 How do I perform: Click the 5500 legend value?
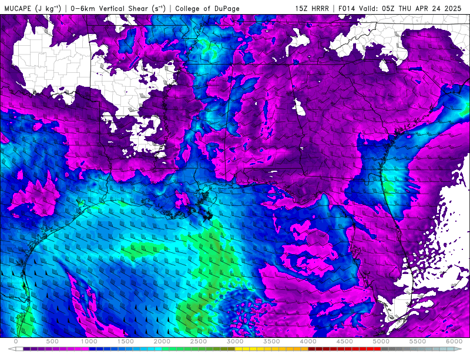tap(418, 341)
